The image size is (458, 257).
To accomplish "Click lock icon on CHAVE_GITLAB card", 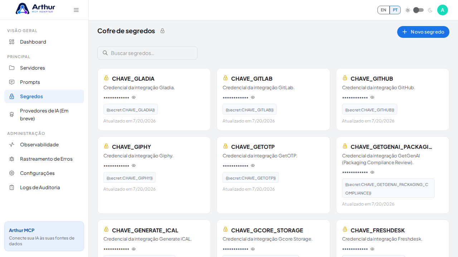I will (x=225, y=78).
